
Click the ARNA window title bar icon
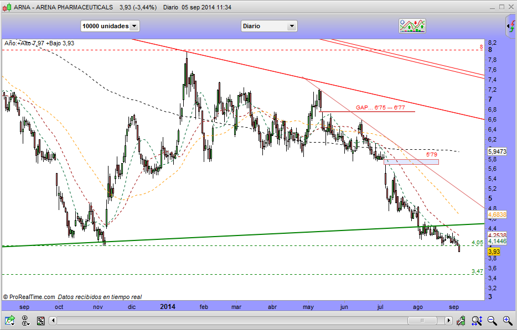point(7,7)
